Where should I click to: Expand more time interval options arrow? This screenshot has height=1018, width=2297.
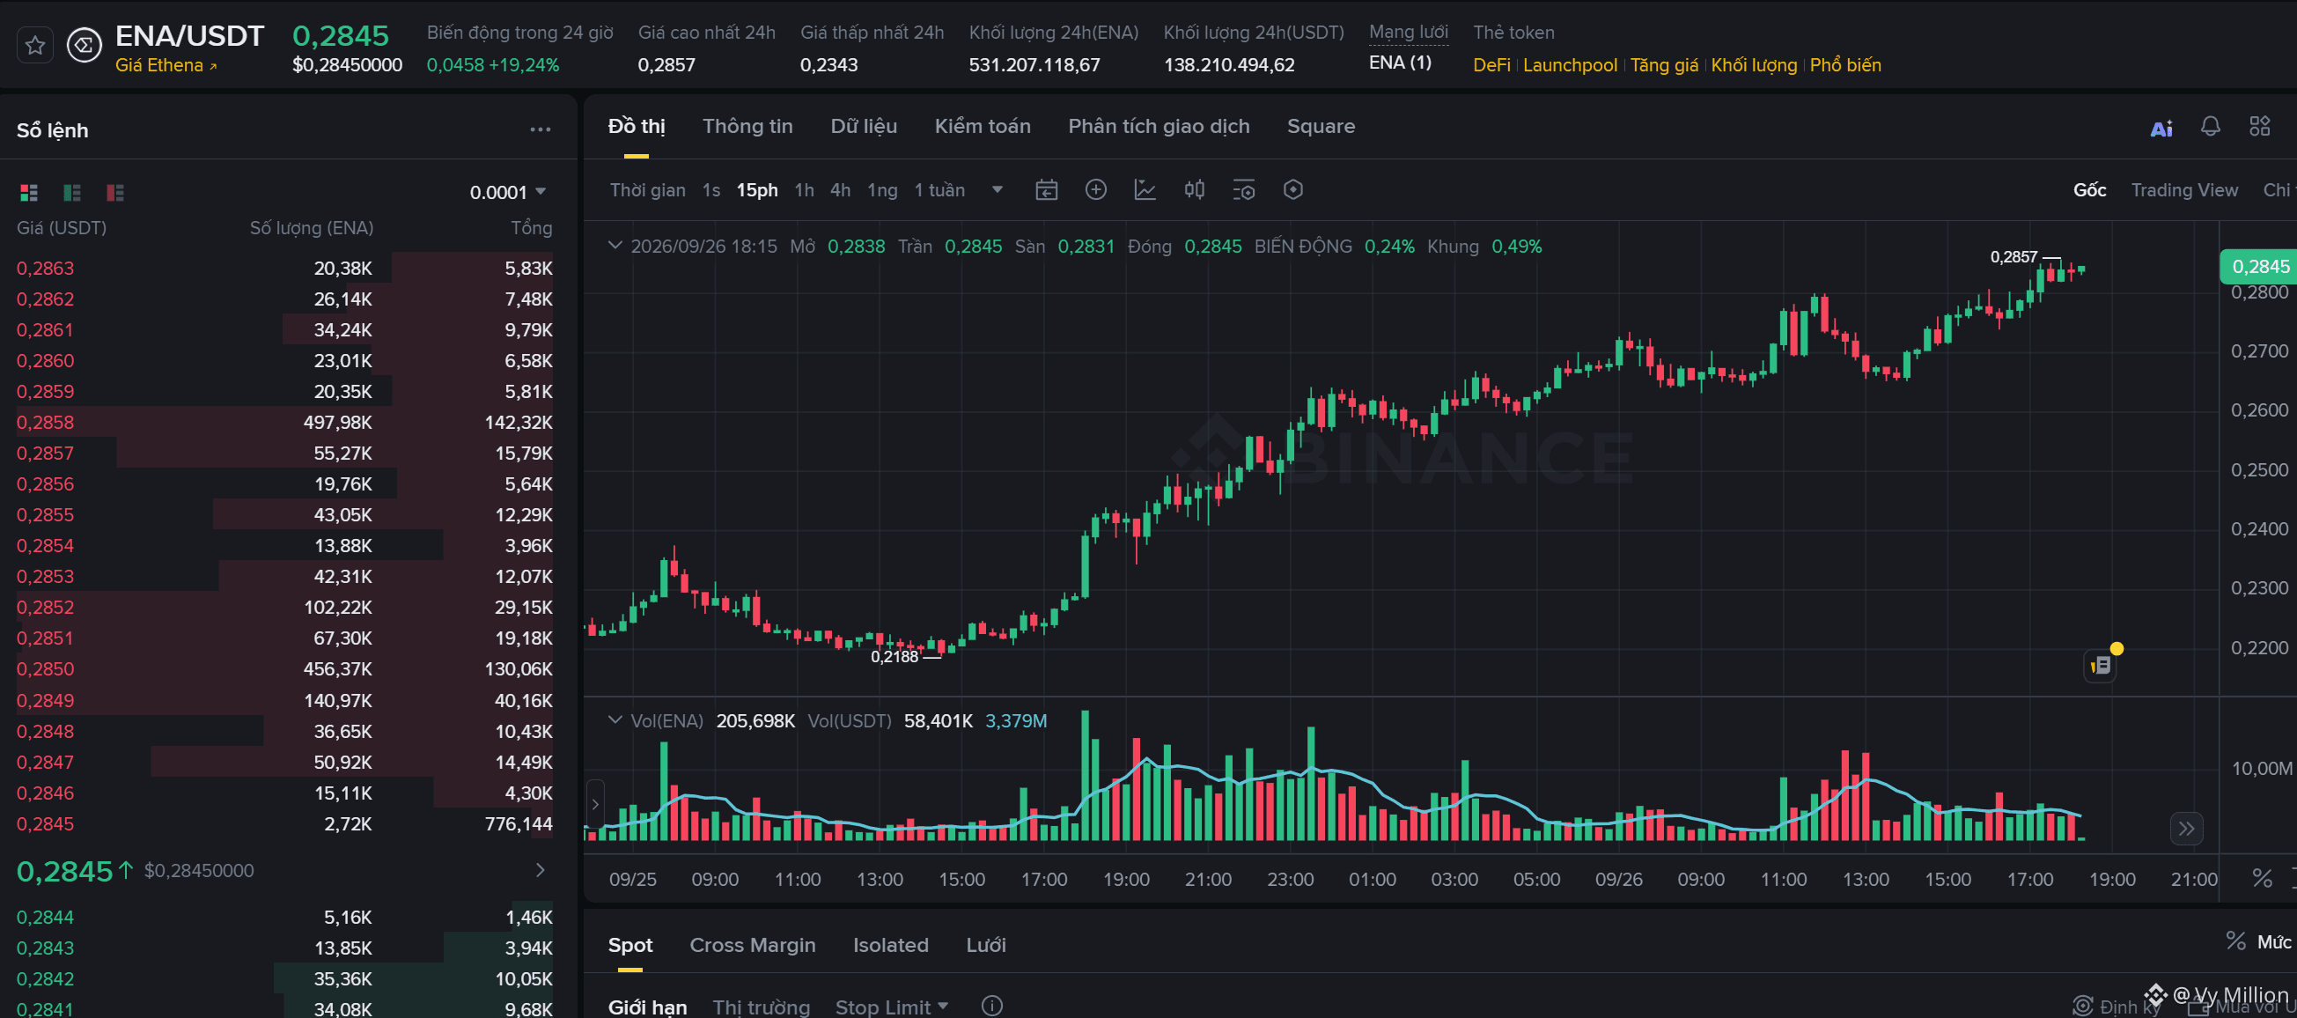pos(998,190)
